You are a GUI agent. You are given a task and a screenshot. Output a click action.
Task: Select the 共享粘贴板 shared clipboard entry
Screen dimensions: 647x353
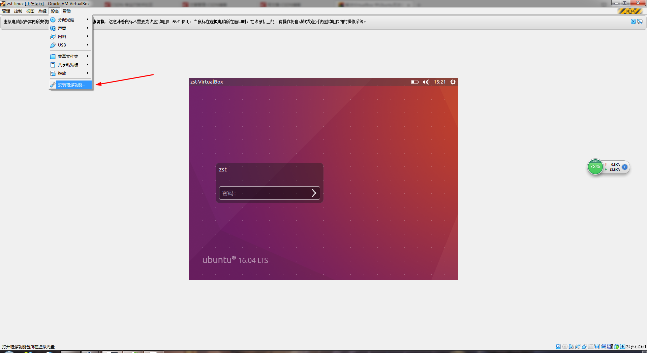point(70,65)
